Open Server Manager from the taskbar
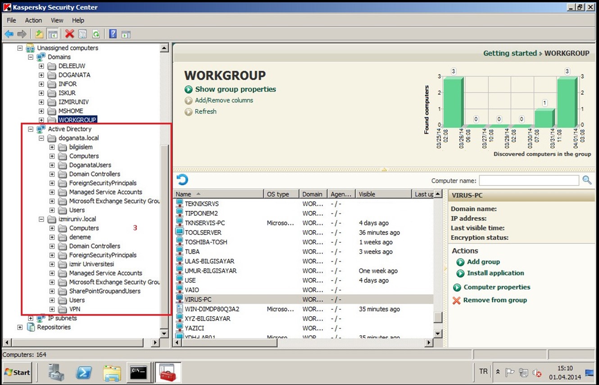The image size is (599, 385). 56,372
